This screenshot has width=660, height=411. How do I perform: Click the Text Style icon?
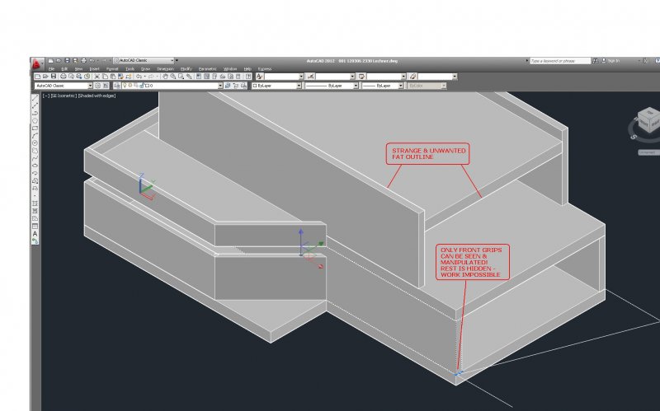click(x=259, y=77)
